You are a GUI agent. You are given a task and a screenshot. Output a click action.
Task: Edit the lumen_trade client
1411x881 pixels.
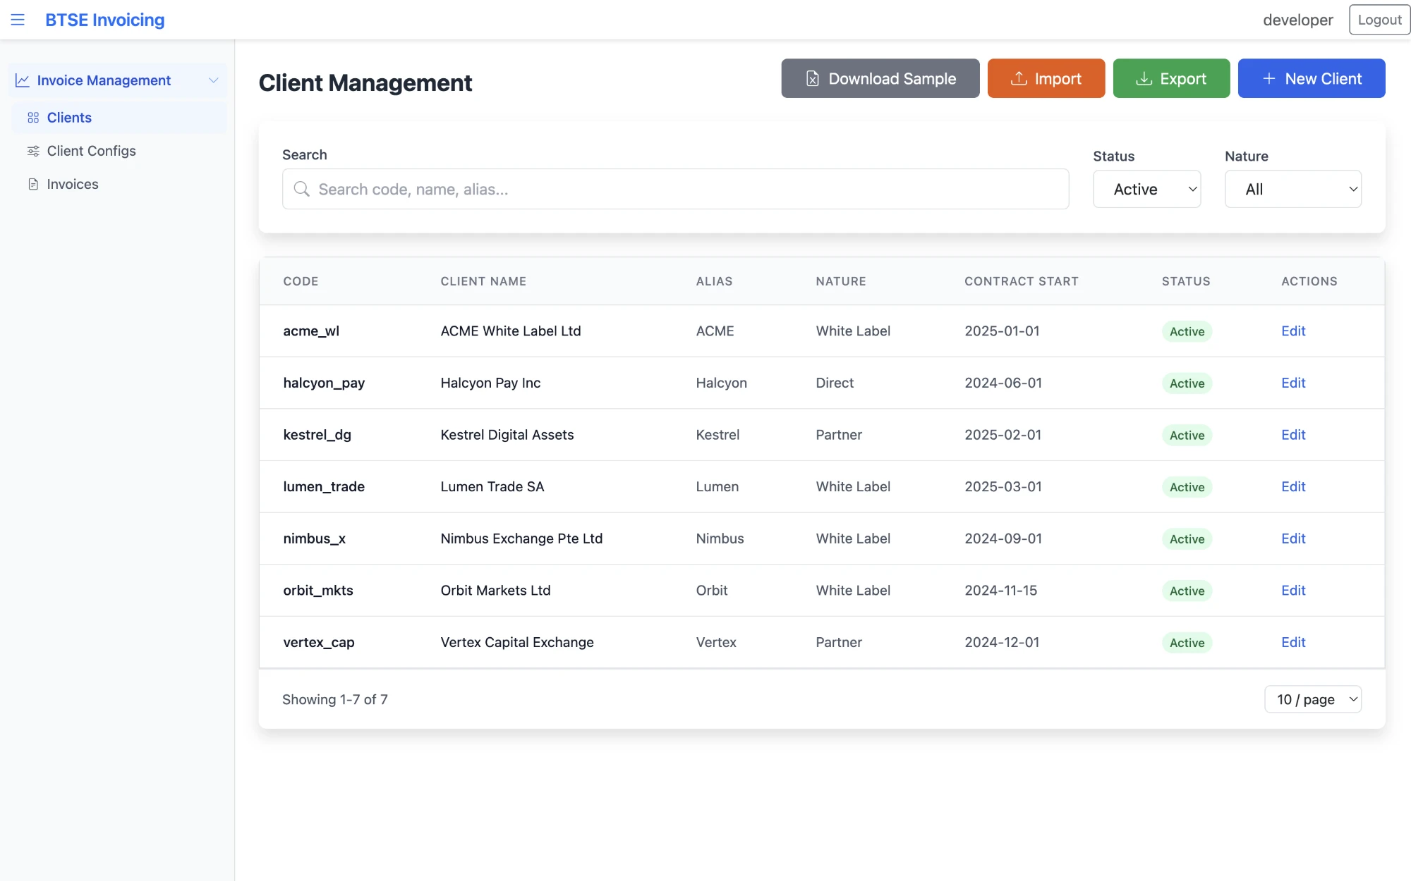click(1292, 486)
